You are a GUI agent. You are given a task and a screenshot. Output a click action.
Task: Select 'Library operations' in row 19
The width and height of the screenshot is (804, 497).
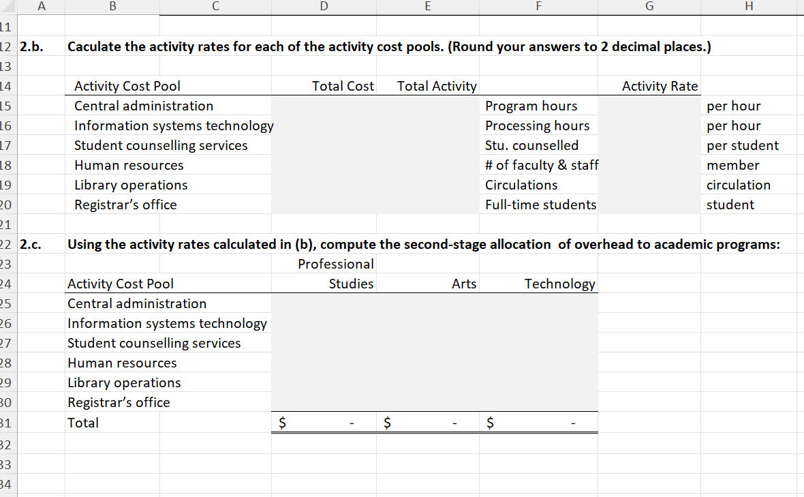131,185
